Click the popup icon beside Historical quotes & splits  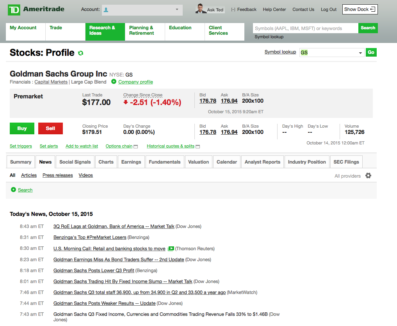198,146
